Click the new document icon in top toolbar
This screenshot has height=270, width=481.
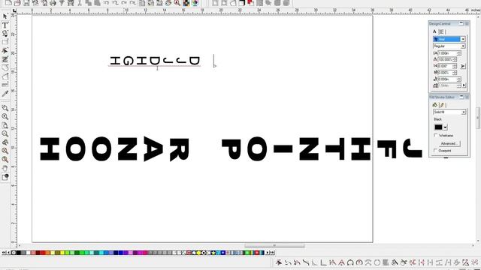click(x=8, y=3)
